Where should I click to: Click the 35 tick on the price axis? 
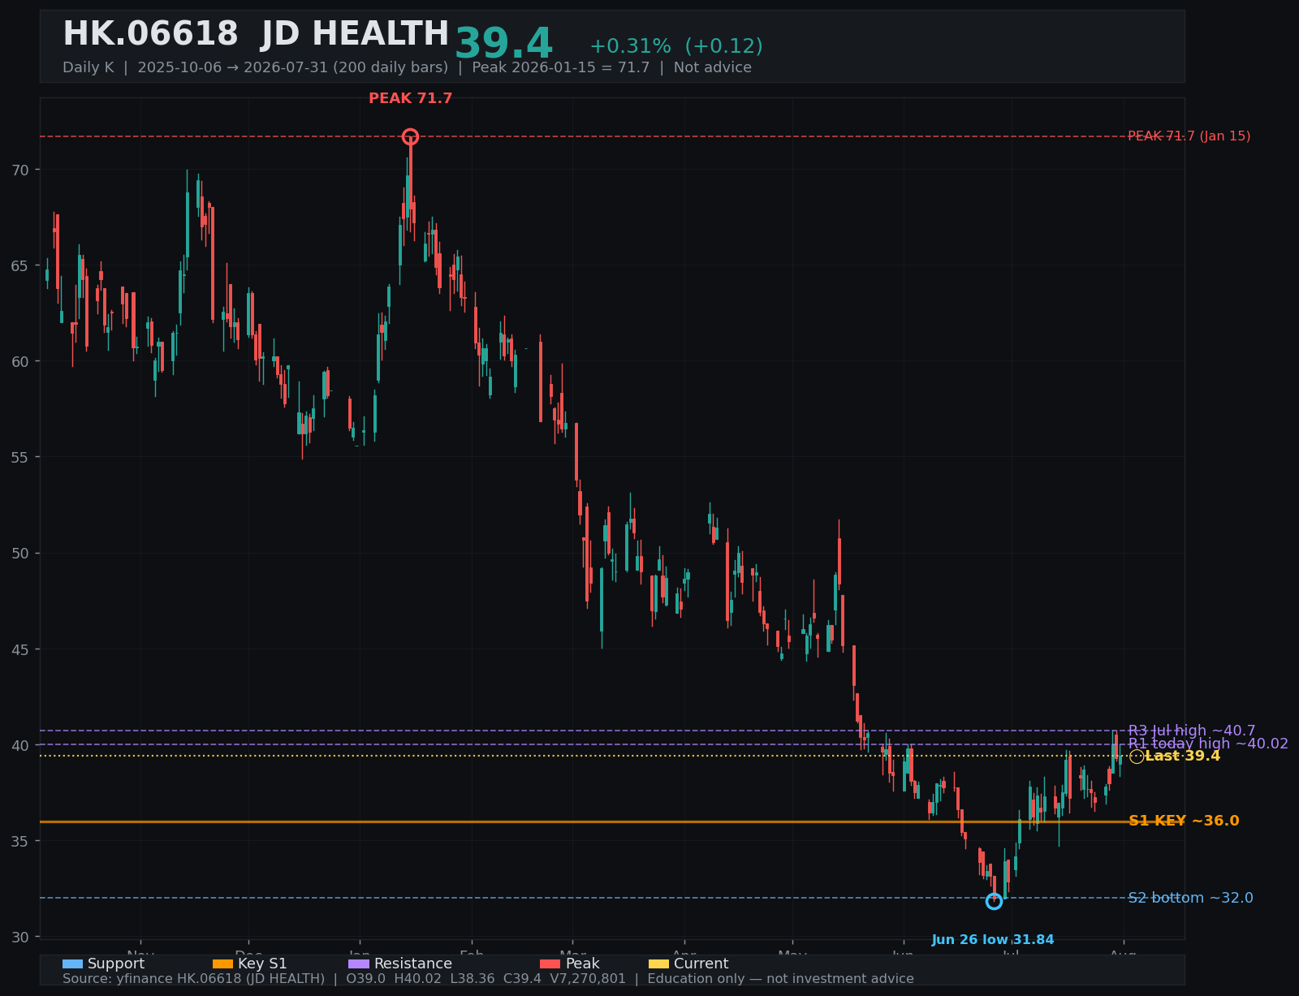click(x=20, y=841)
